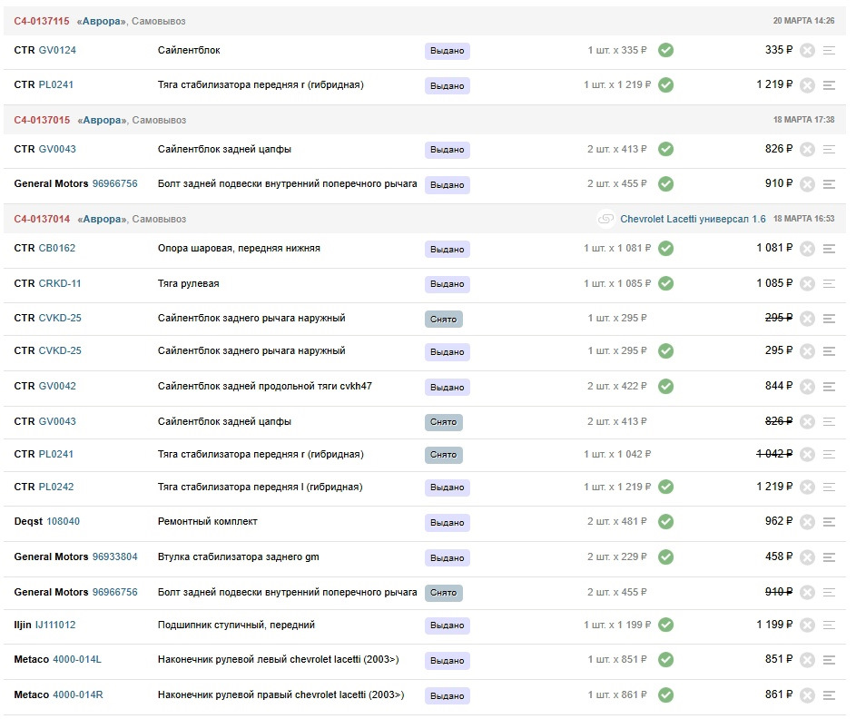Click the green checkmark on the GV0042 row
Viewport: 856px width, 719px height.
[665, 386]
